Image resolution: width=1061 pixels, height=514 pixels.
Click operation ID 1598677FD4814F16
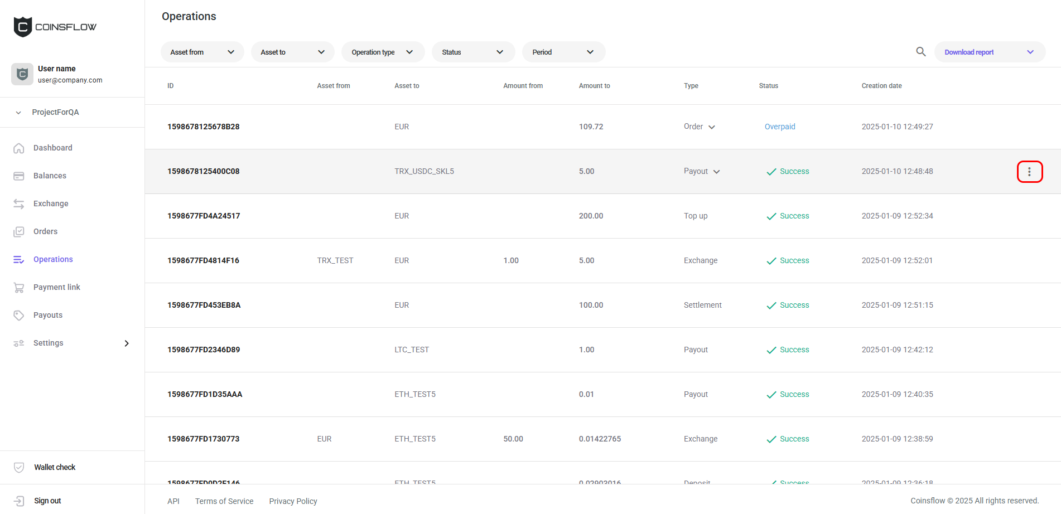coord(203,260)
